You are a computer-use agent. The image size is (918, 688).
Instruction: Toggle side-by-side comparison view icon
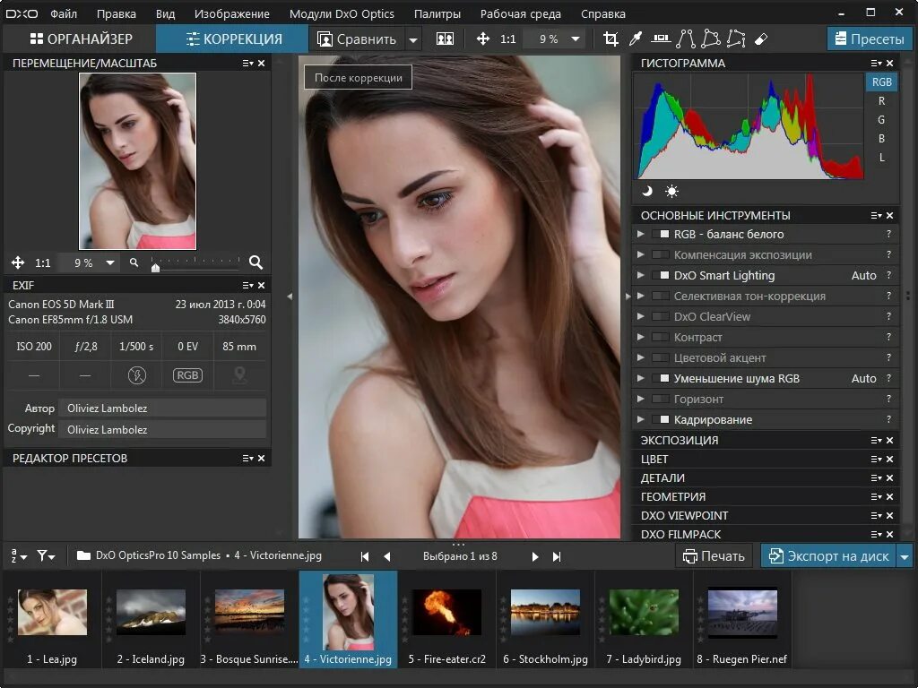point(445,39)
